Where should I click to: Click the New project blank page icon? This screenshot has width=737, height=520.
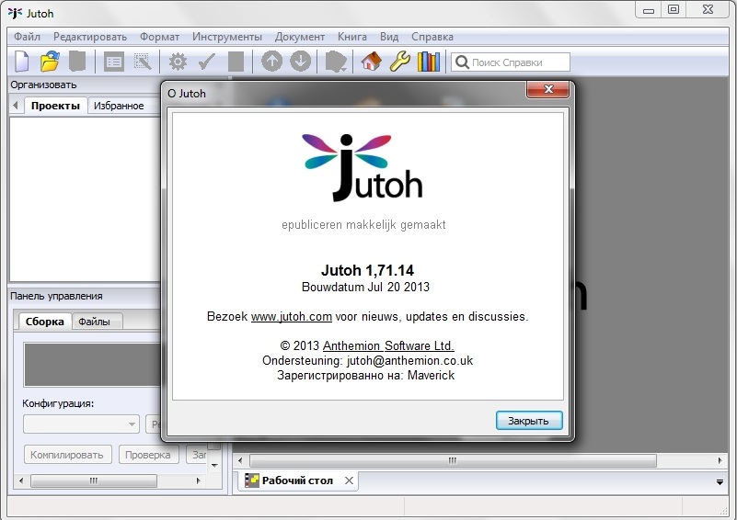[x=21, y=62]
